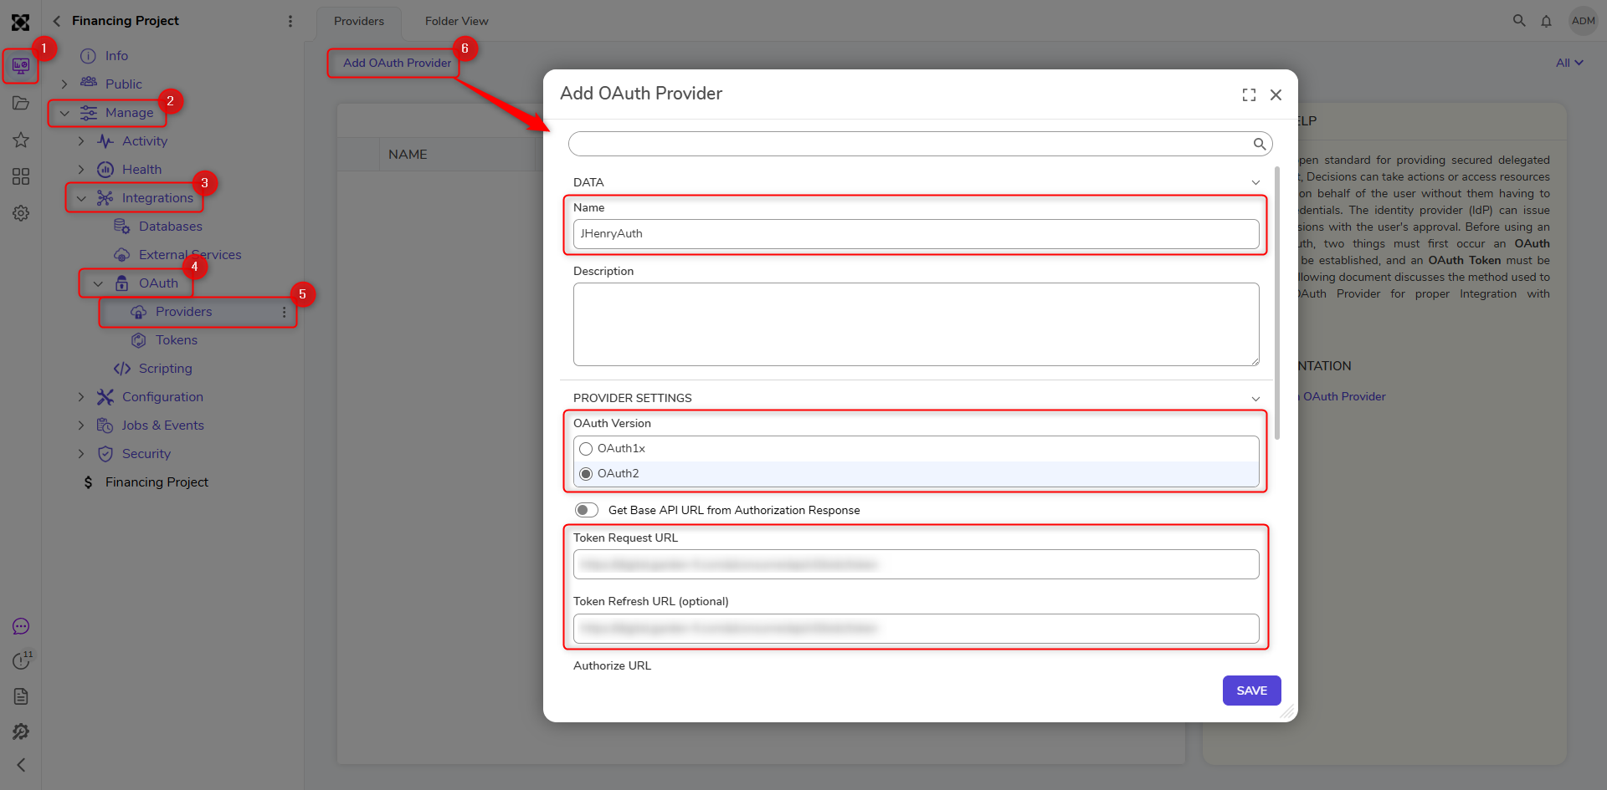This screenshot has width=1607, height=790.
Task: Click the Token Request URL field
Action: coord(916,564)
